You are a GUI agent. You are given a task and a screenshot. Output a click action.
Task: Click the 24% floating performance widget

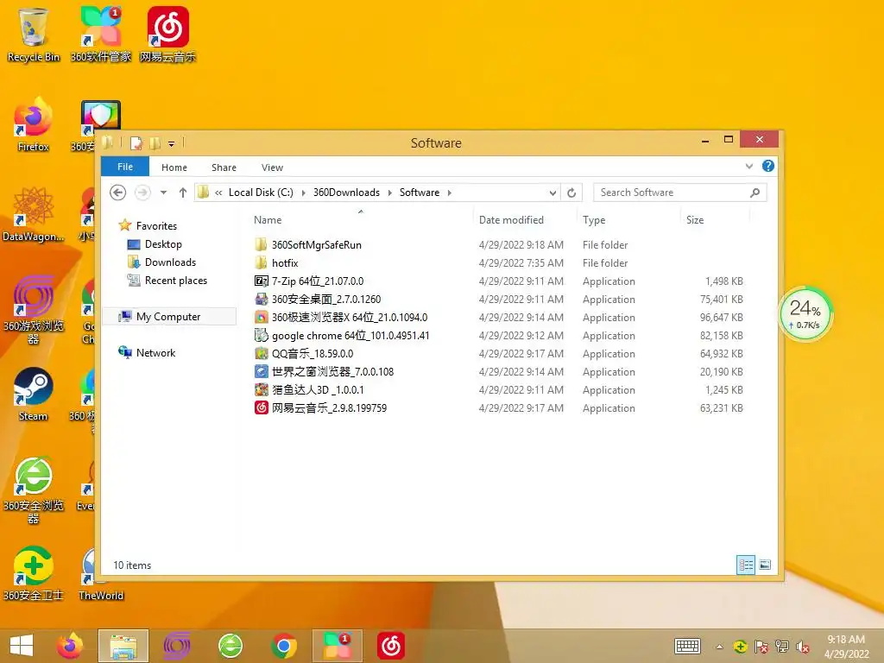[x=805, y=314]
